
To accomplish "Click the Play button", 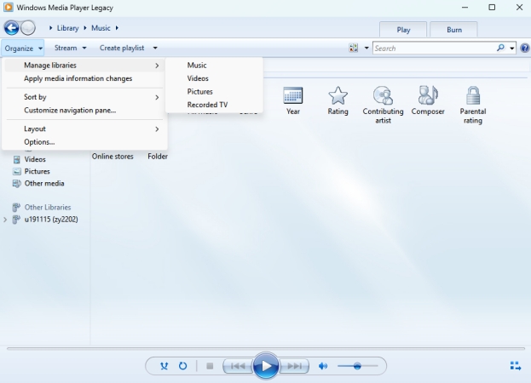I will pyautogui.click(x=266, y=366).
